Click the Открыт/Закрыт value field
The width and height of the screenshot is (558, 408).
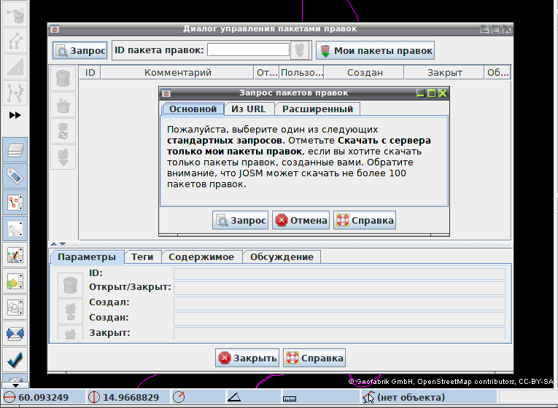[339, 289]
